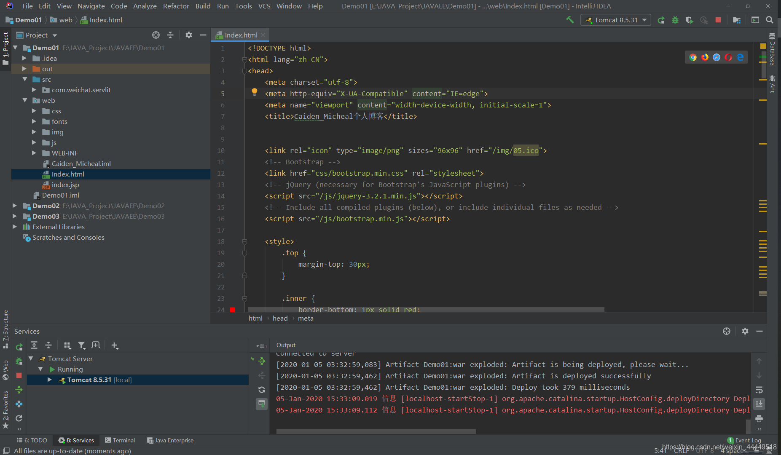Image resolution: width=781 pixels, height=455 pixels.
Task: Open page in Firefox browser icon
Action: 705,57
